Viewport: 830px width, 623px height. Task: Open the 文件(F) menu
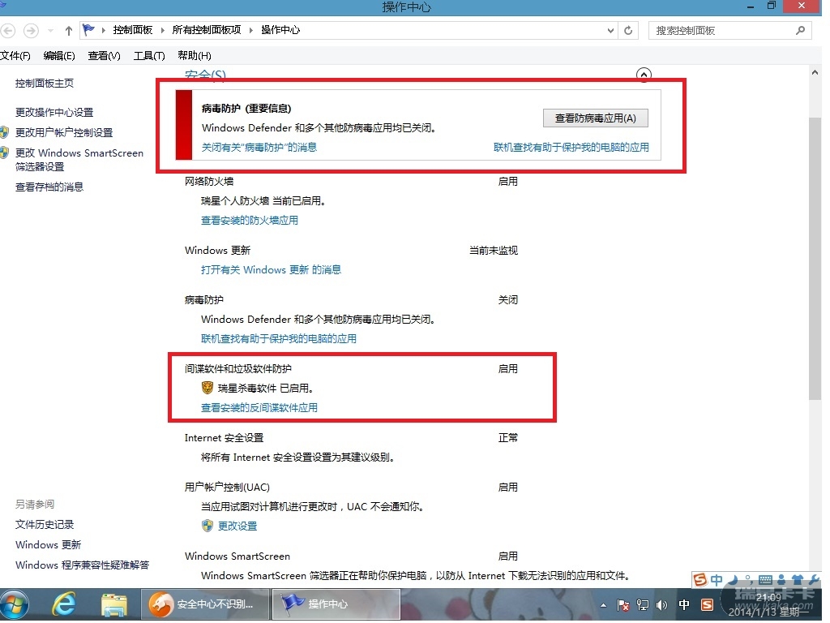pyautogui.click(x=15, y=56)
